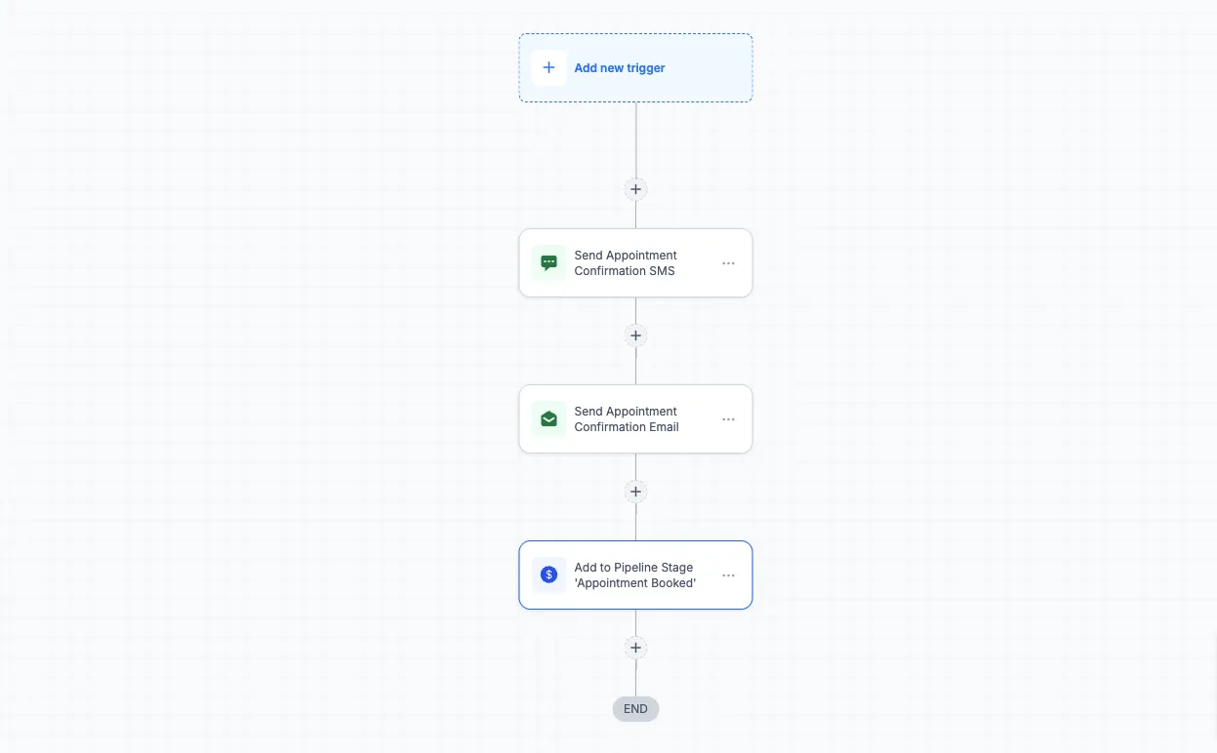The height and width of the screenshot is (753, 1217).
Task: Click the 'Appointment Booked' pipeline label text
Action: 635,583
